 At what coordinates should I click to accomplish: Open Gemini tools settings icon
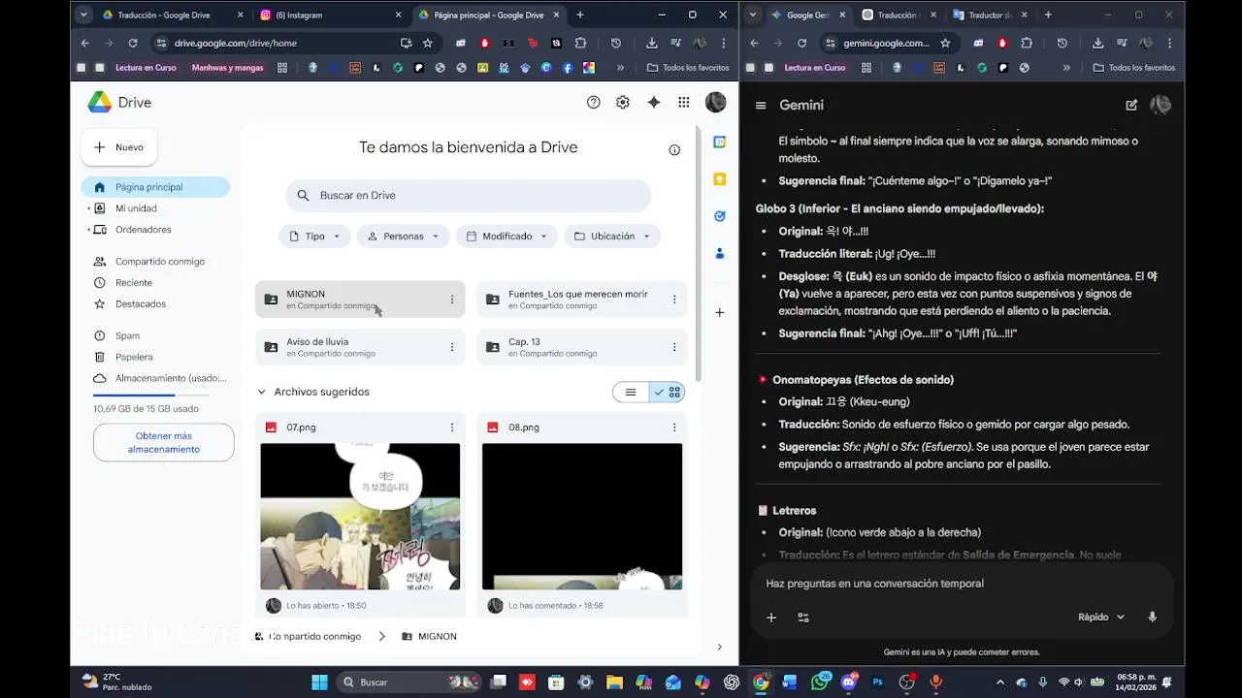[x=803, y=618]
